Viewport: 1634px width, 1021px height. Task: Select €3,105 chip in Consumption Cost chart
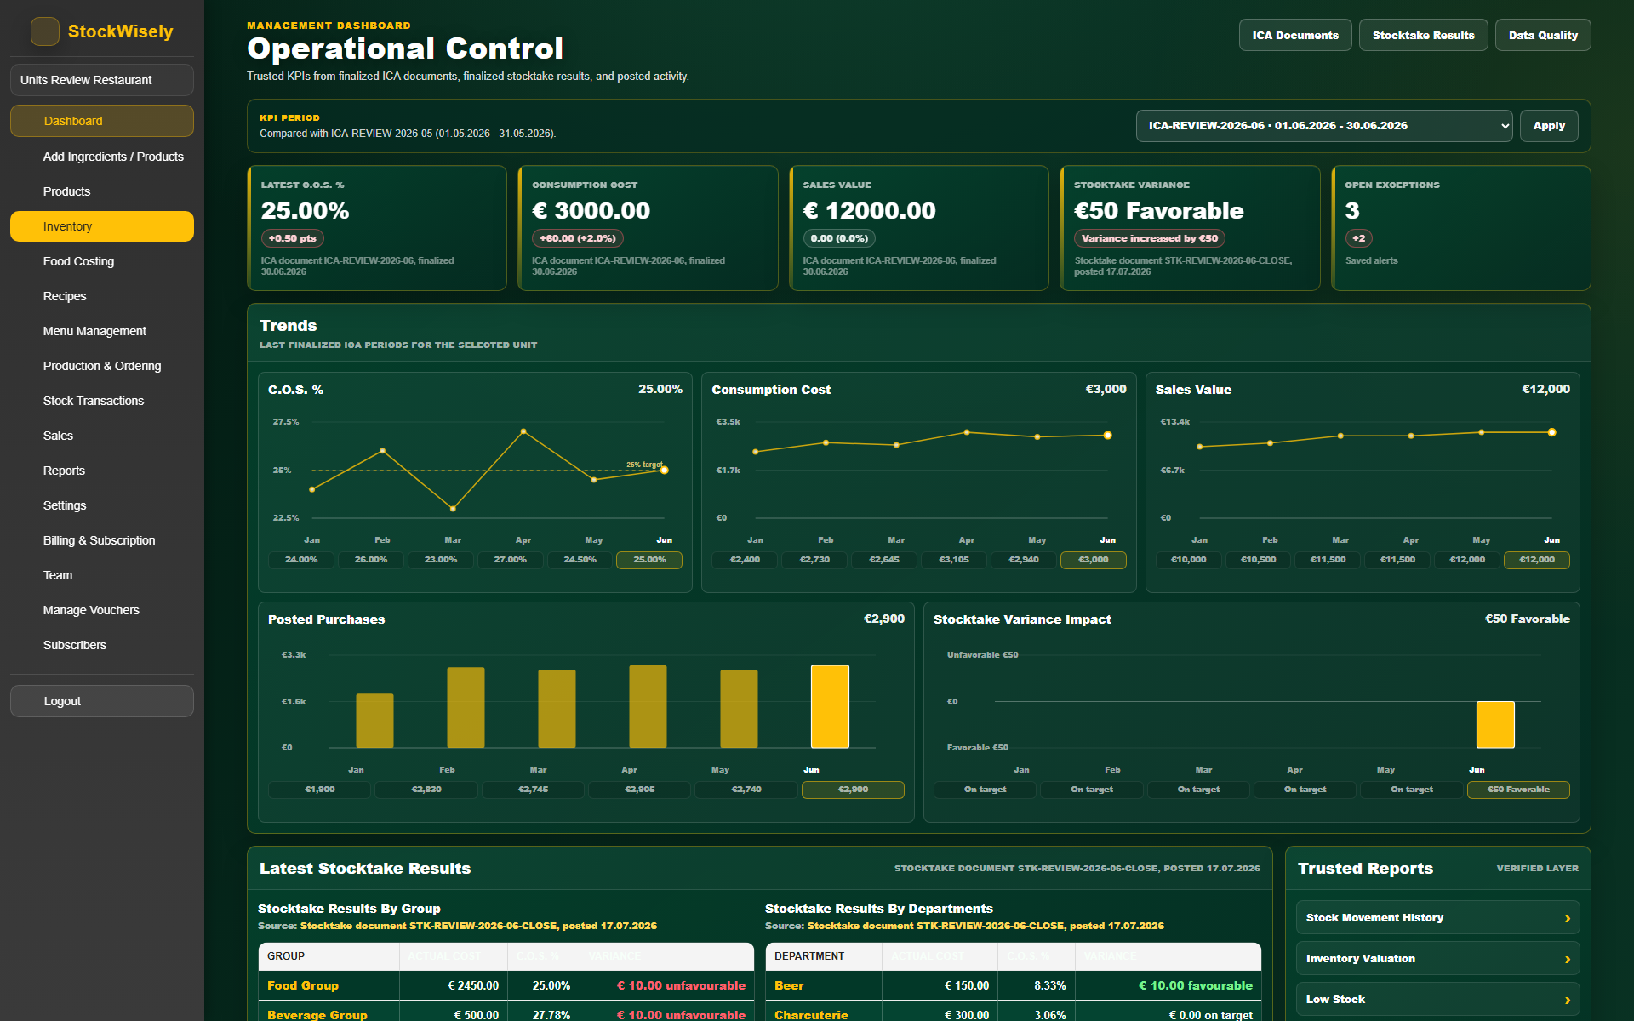click(954, 560)
